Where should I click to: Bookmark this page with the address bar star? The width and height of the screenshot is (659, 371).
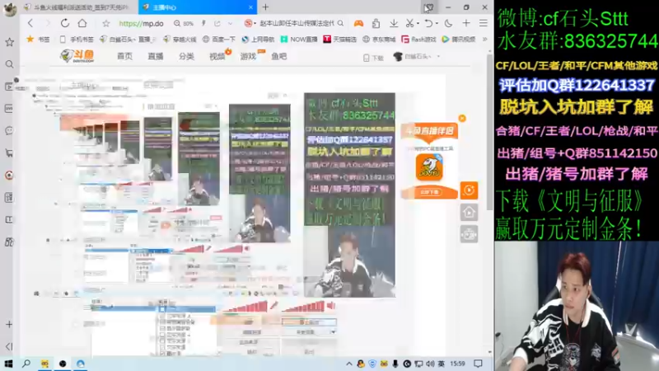[x=106, y=24]
